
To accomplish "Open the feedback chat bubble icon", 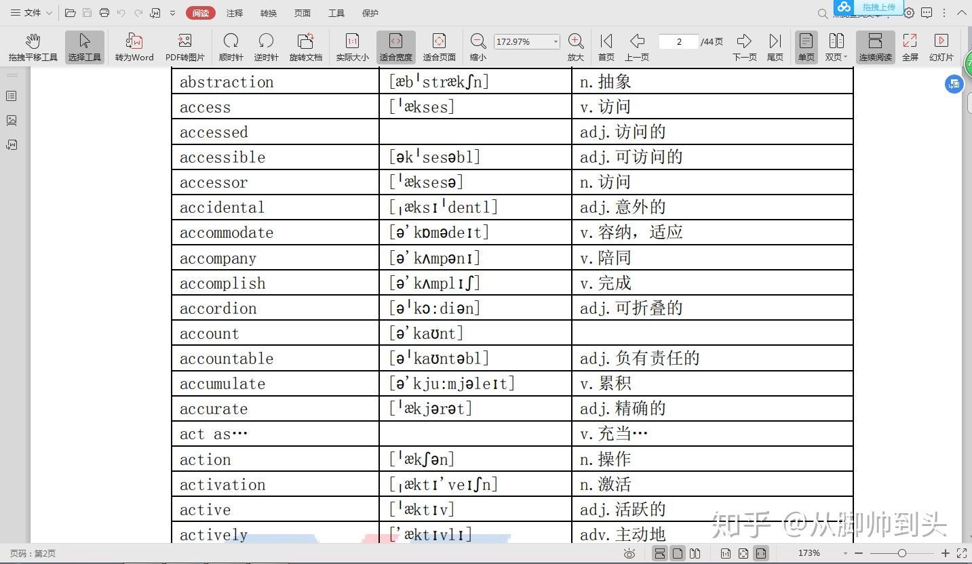I will [927, 13].
